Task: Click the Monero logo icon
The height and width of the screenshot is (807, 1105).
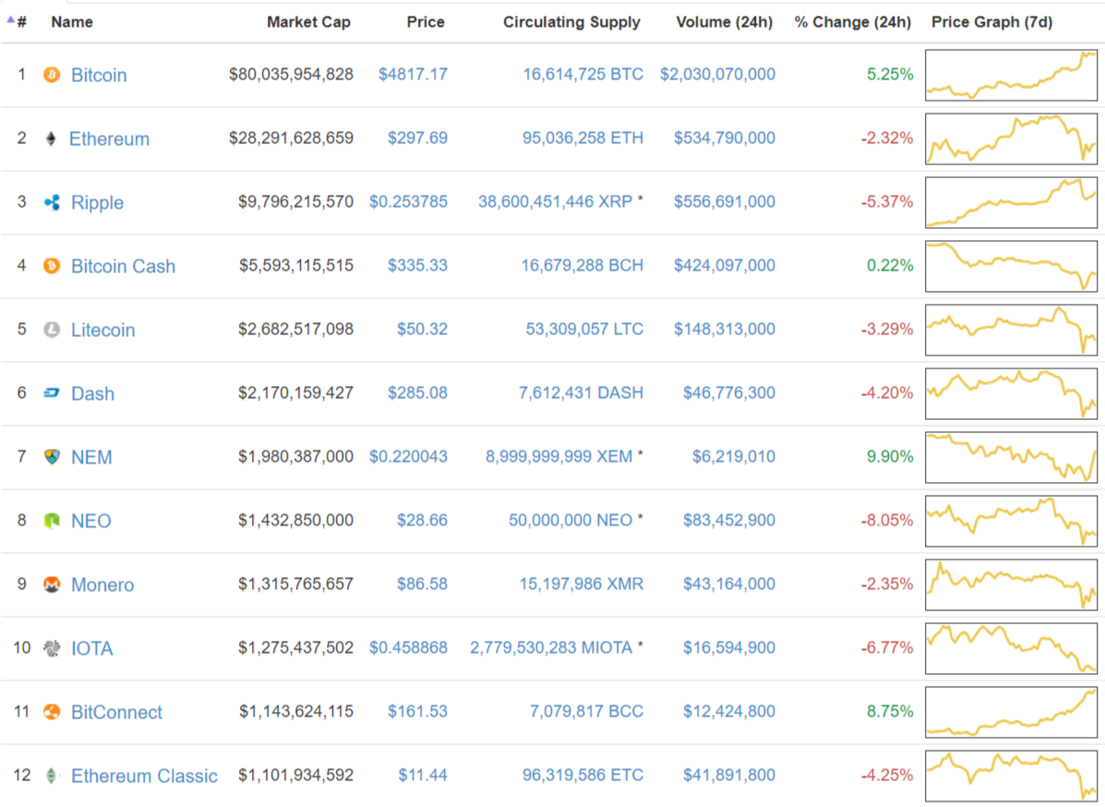Action: 52,584
